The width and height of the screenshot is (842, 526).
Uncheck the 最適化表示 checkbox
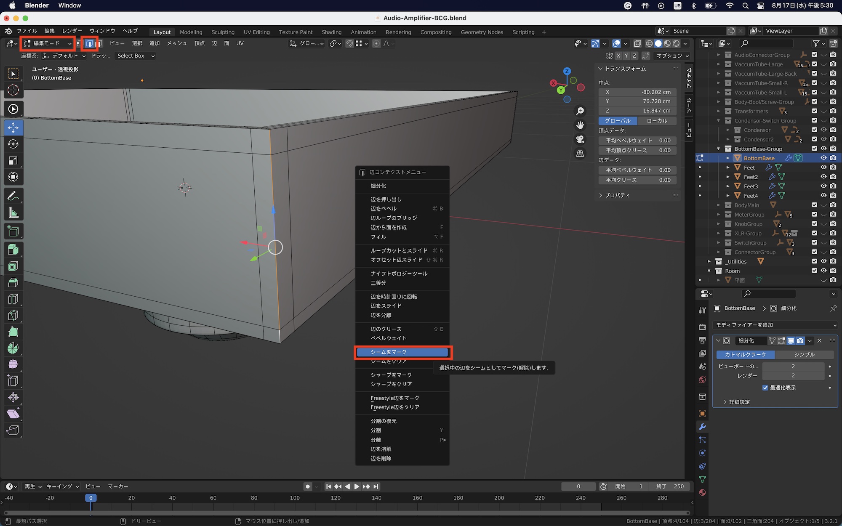pos(765,388)
